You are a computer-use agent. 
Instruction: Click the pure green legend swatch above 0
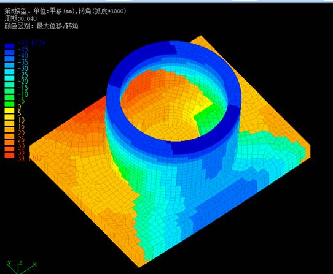point(9,104)
